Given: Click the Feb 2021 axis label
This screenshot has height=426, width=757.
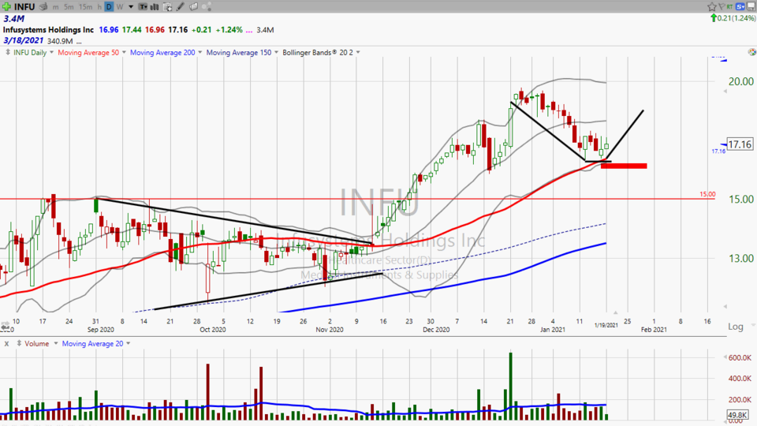Looking at the screenshot, I should click(x=654, y=330).
